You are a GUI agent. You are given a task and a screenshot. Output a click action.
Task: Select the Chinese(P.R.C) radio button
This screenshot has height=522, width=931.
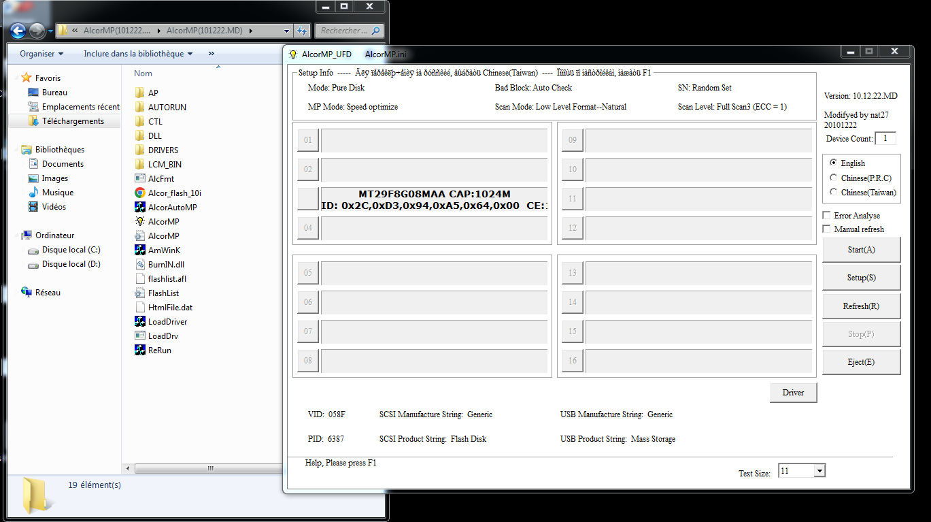pyautogui.click(x=834, y=178)
